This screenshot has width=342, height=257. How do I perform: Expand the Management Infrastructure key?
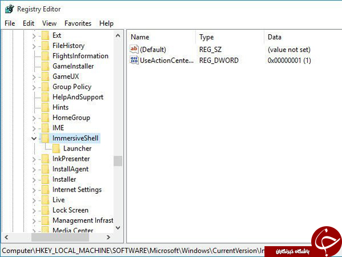(x=34, y=221)
